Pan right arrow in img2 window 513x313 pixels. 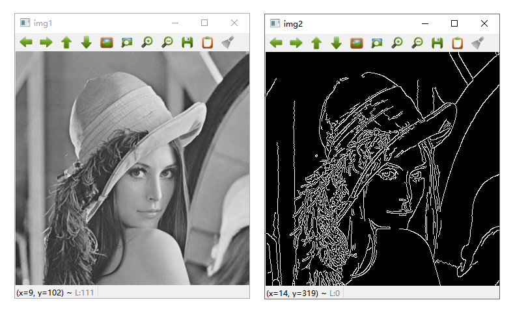[x=296, y=43]
